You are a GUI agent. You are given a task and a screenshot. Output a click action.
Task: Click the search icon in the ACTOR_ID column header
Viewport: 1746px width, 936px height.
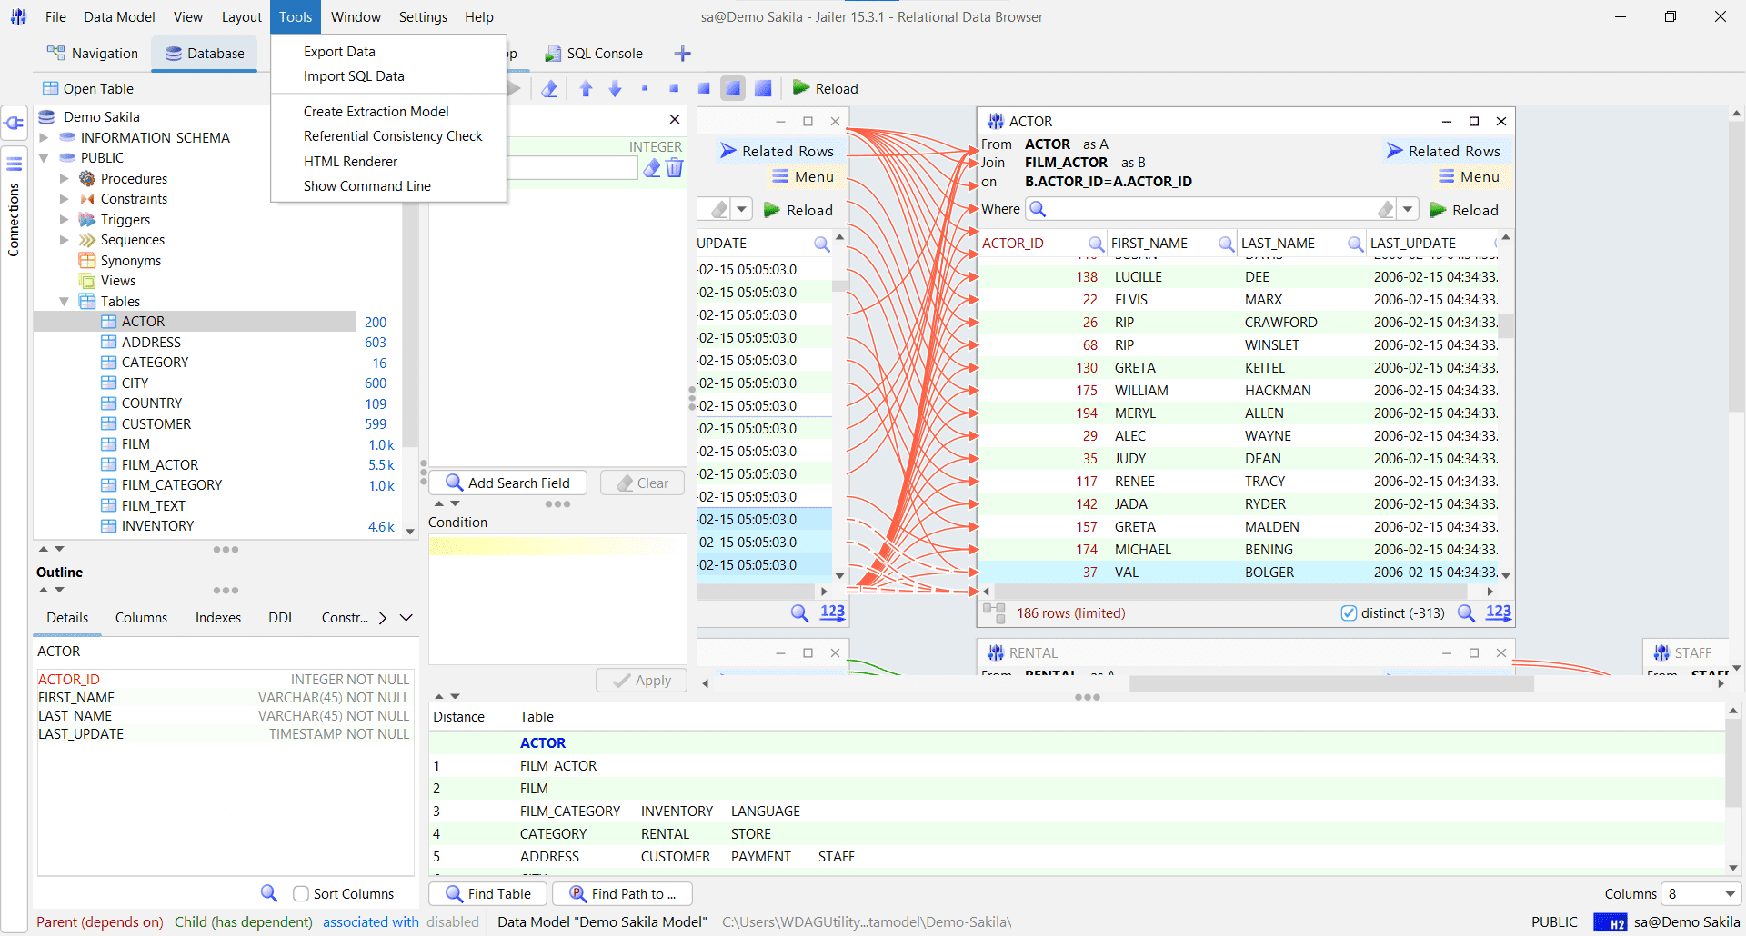click(x=1096, y=244)
